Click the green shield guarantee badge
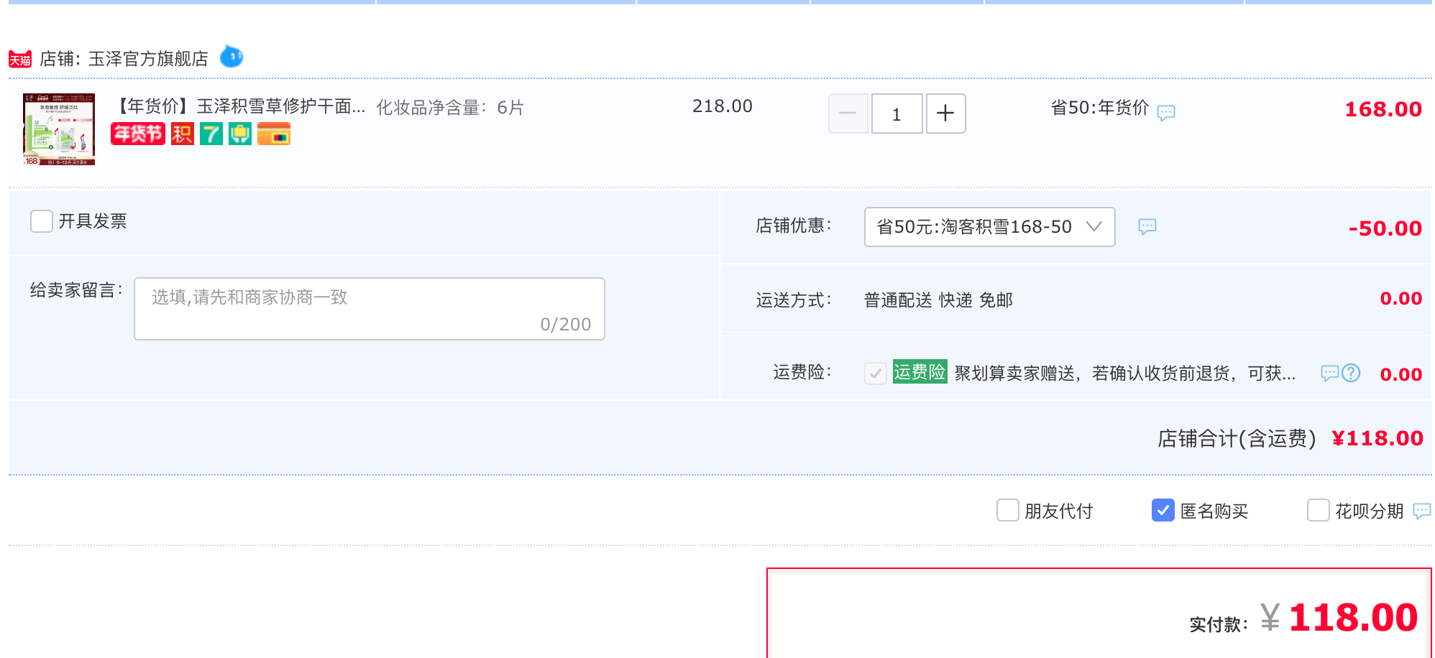Screen dimensions: 1435x658 tap(240, 134)
